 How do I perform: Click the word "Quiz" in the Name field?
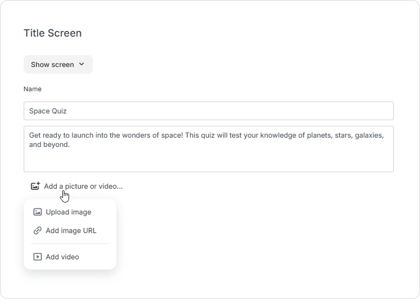click(x=59, y=111)
